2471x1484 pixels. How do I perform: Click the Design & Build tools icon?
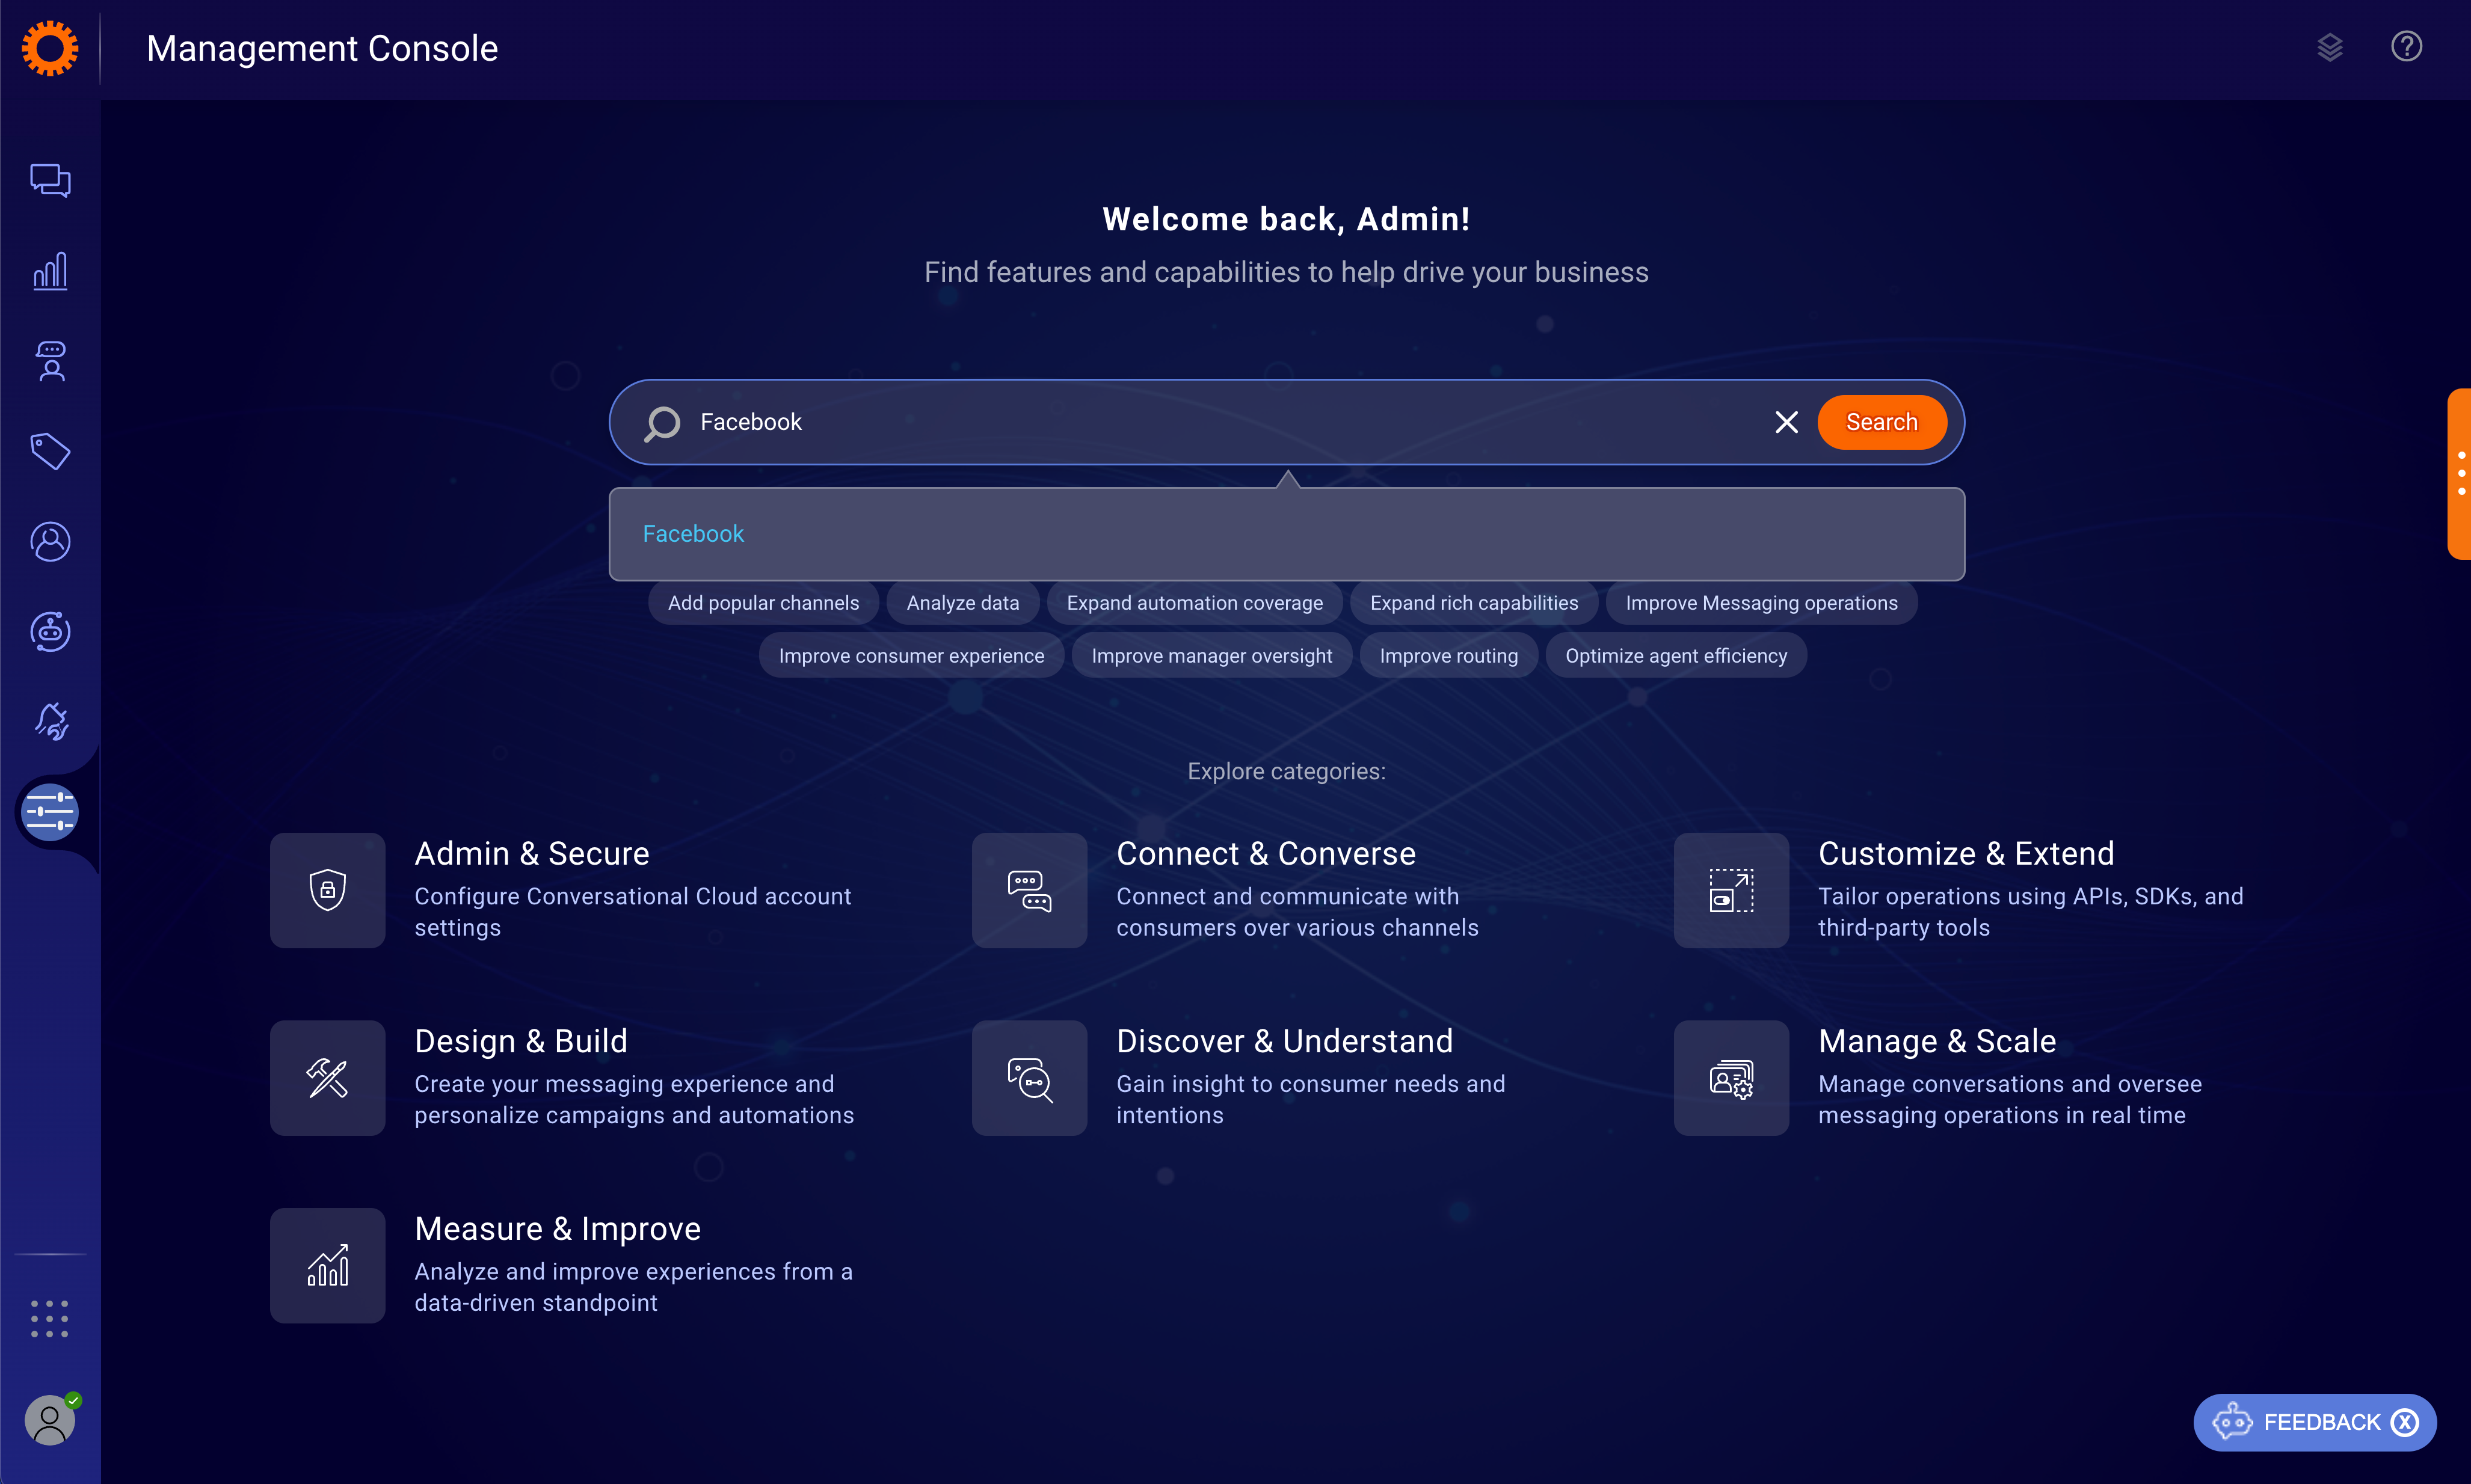pos(327,1078)
